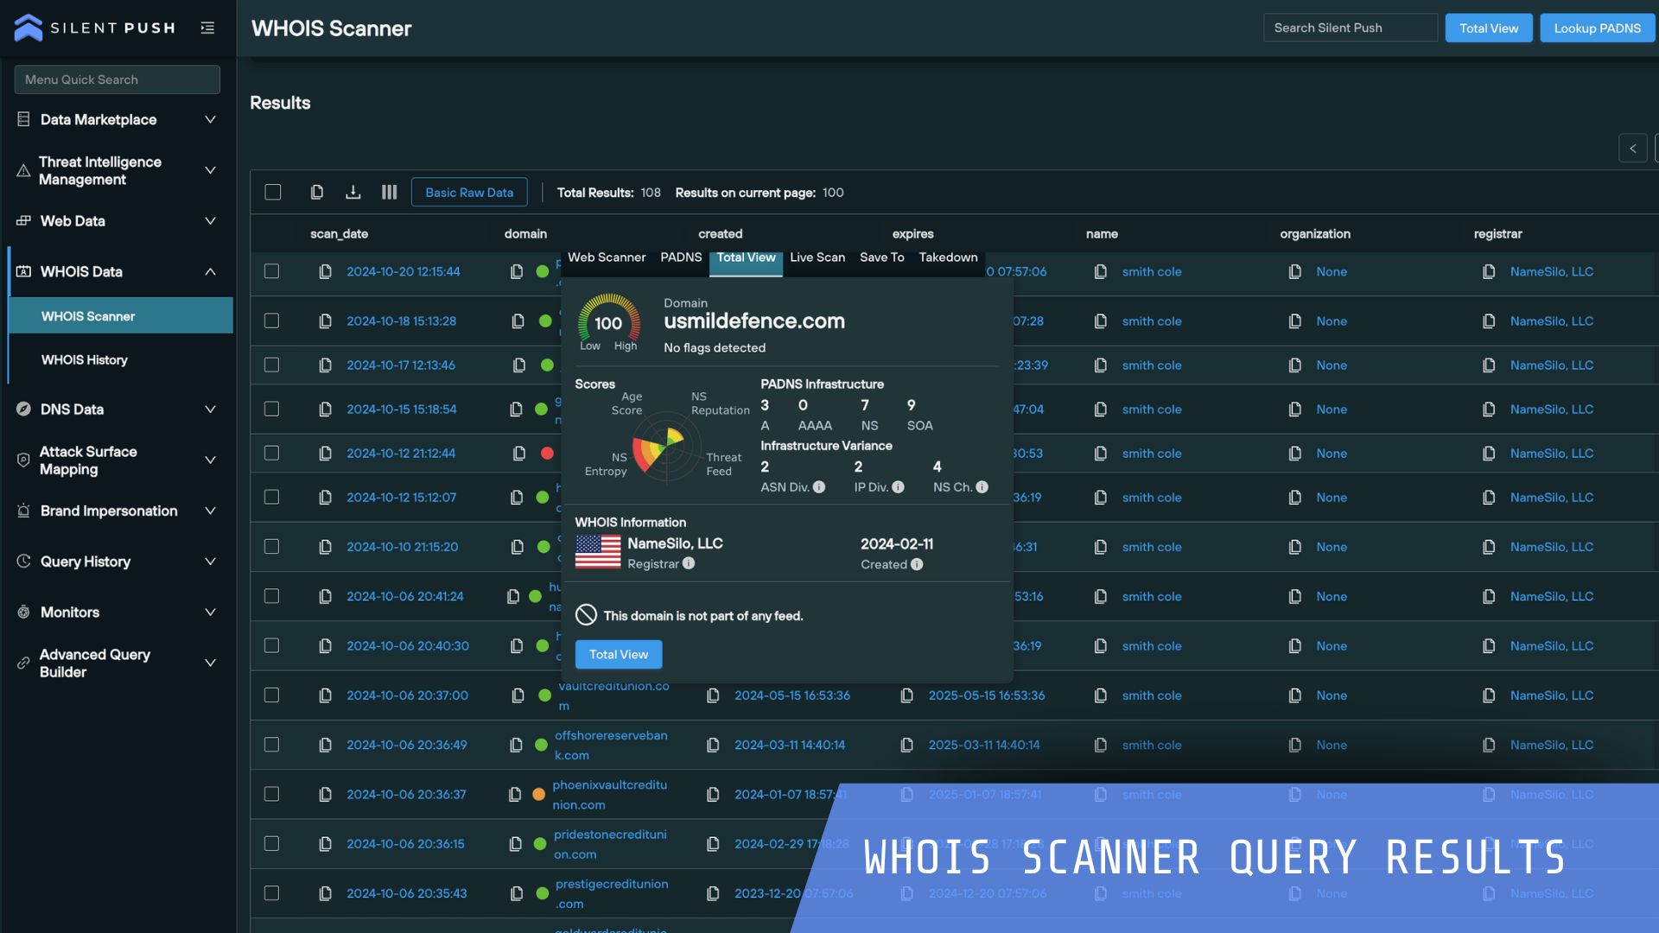Copy organization in the 2024-10-15 15:18:54 row

(1294, 409)
